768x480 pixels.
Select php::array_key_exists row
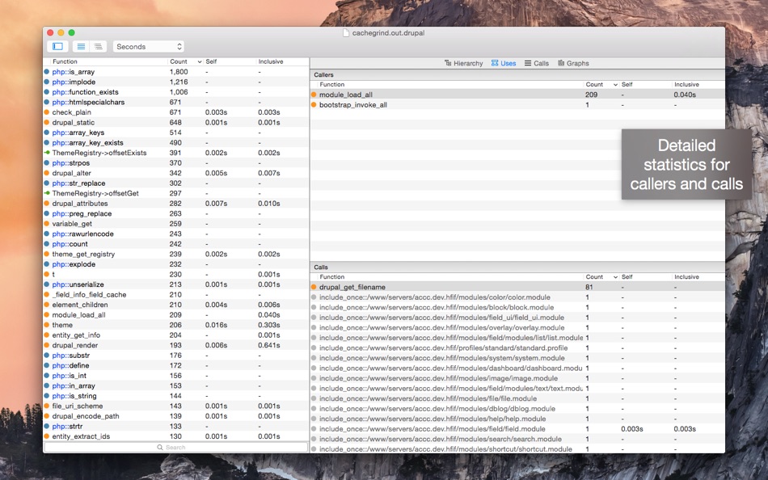[176, 142]
